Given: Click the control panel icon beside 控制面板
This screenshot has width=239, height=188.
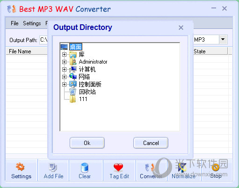Looking at the screenshot, I should pos(73,84).
